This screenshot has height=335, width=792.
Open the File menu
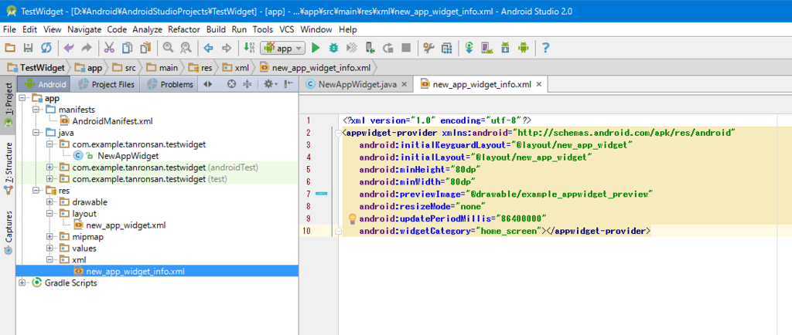pos(9,29)
